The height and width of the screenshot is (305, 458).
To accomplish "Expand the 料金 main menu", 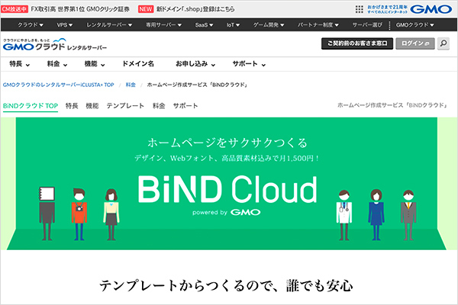I will [57, 63].
